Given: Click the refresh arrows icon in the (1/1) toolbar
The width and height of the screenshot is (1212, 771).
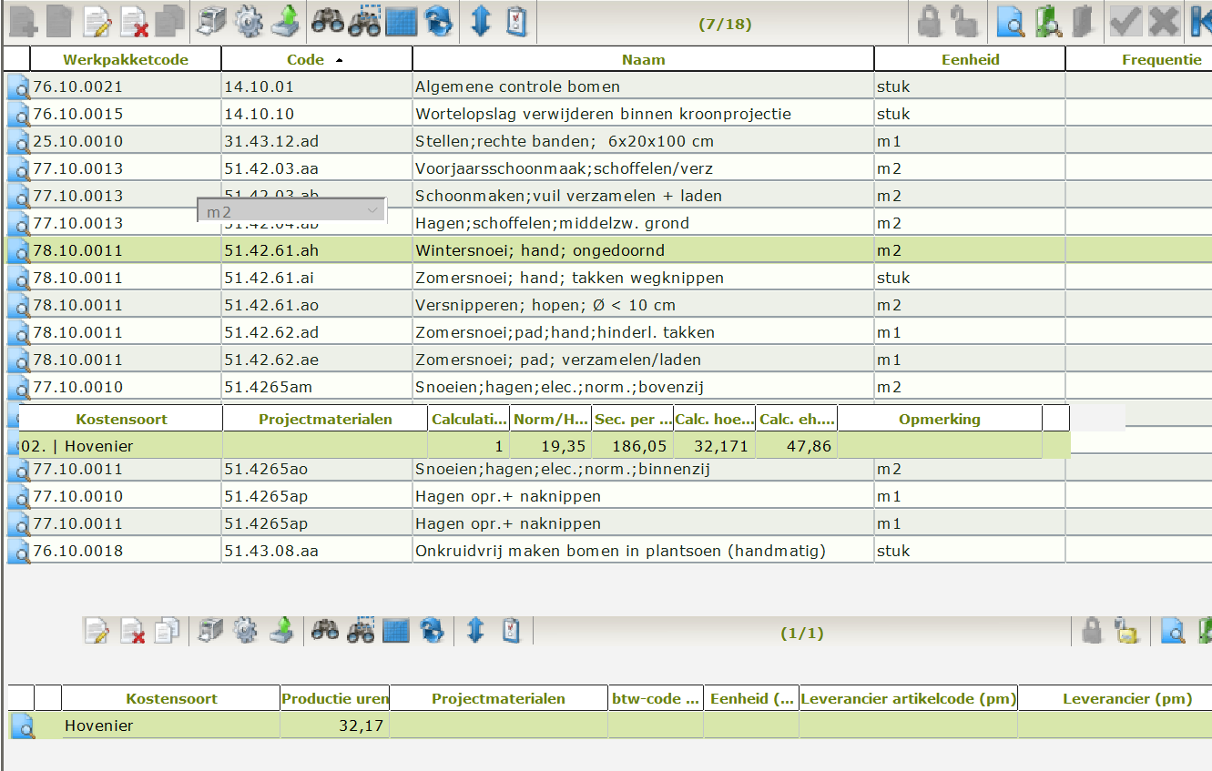Looking at the screenshot, I should point(433,630).
